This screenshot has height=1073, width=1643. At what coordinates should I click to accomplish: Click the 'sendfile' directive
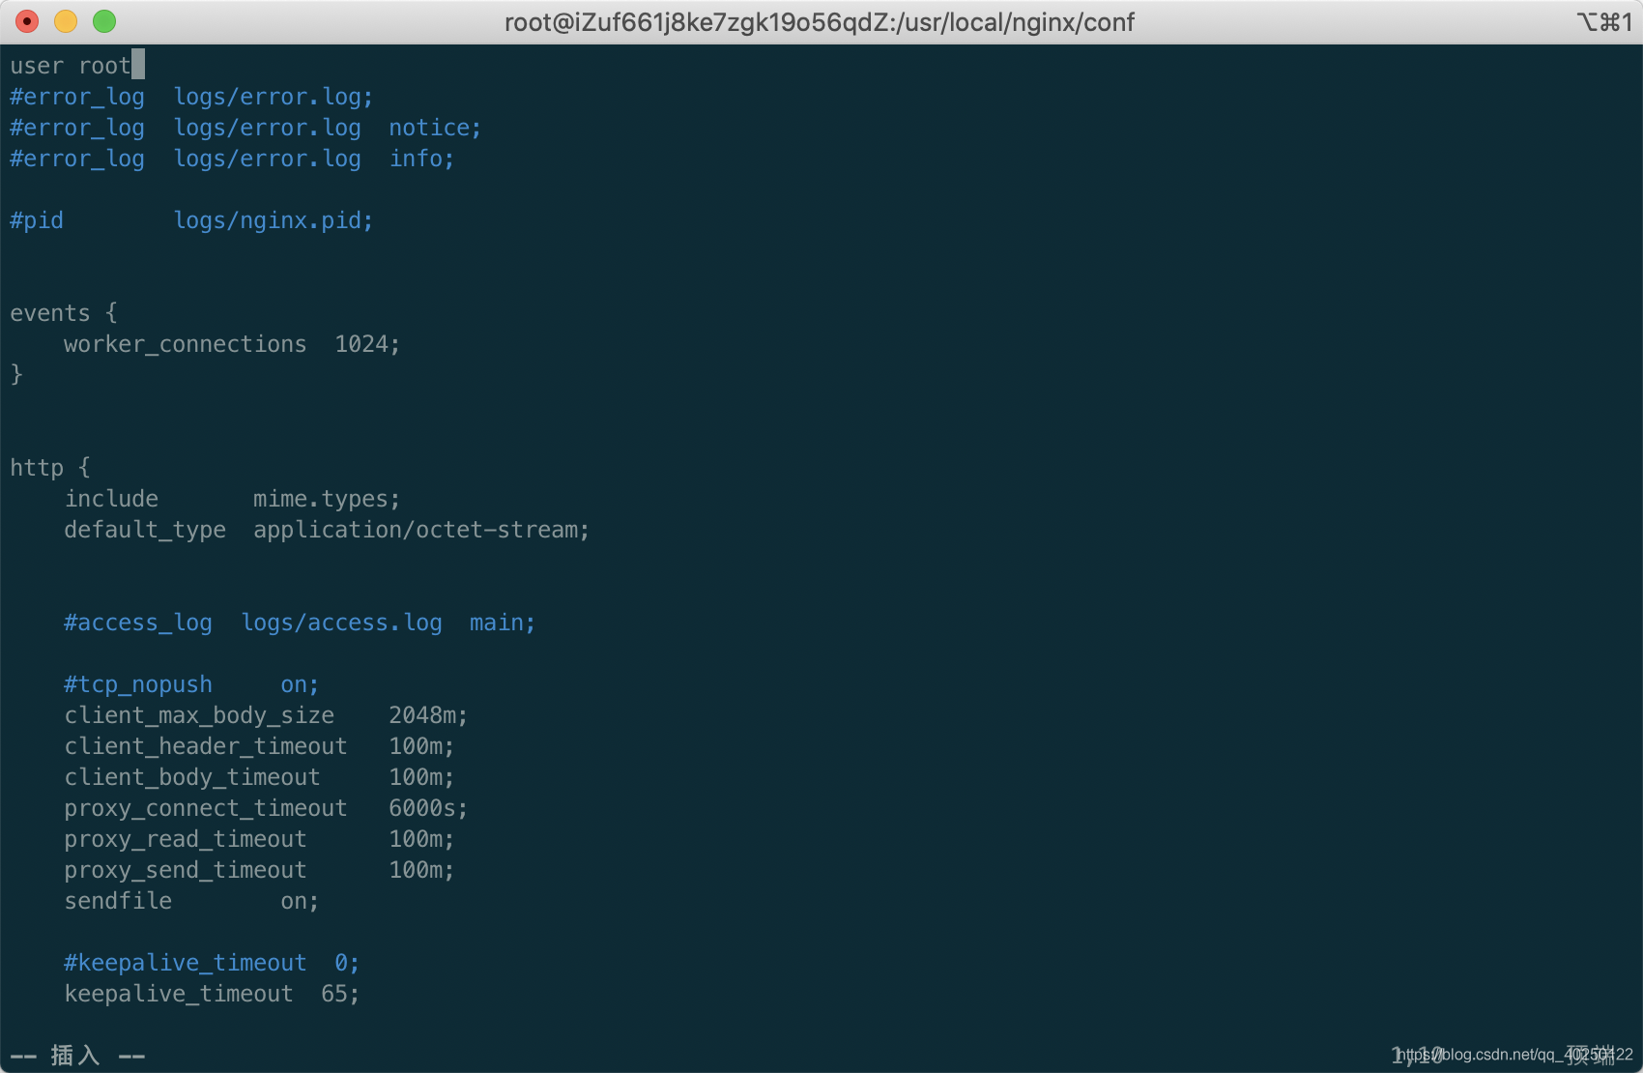click(x=118, y=901)
